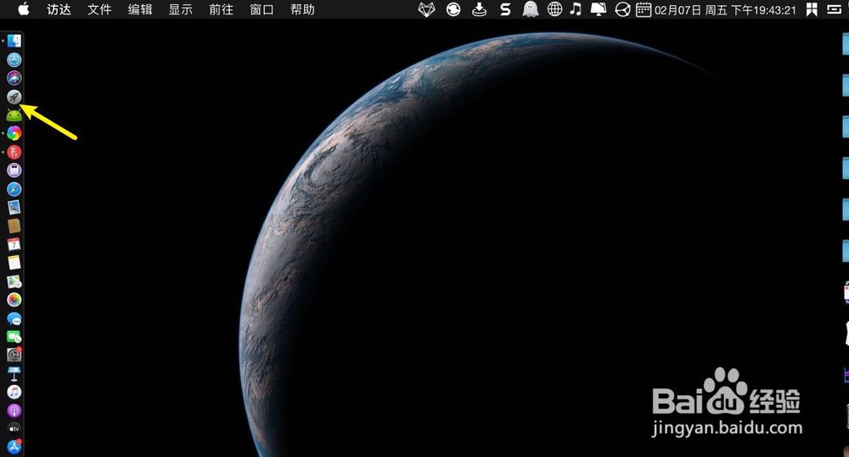Open the Notes app in Dock
Viewport: 849px width, 457px height.
[14, 263]
